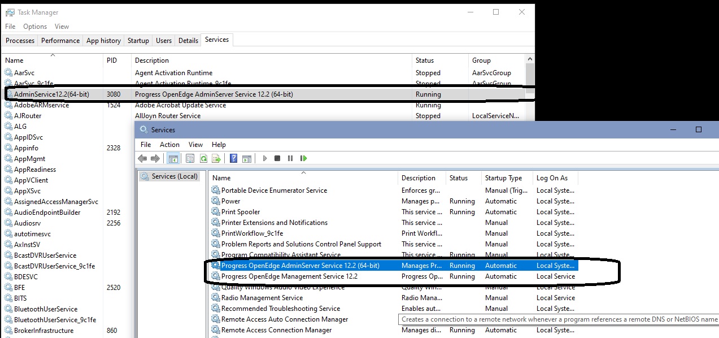This screenshot has width=719, height=338.
Task: Open the Action menu in Services
Action: coord(169,144)
